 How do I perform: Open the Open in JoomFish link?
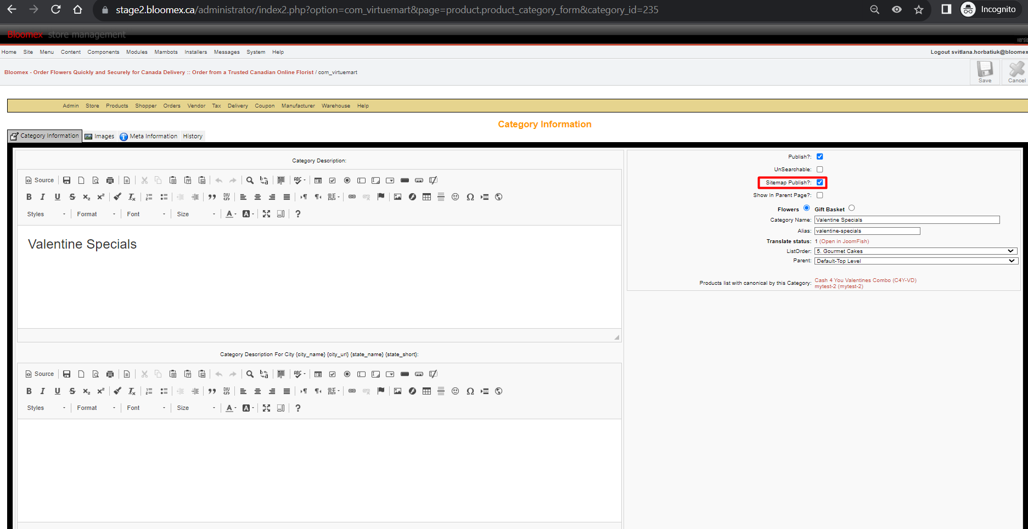pos(844,241)
